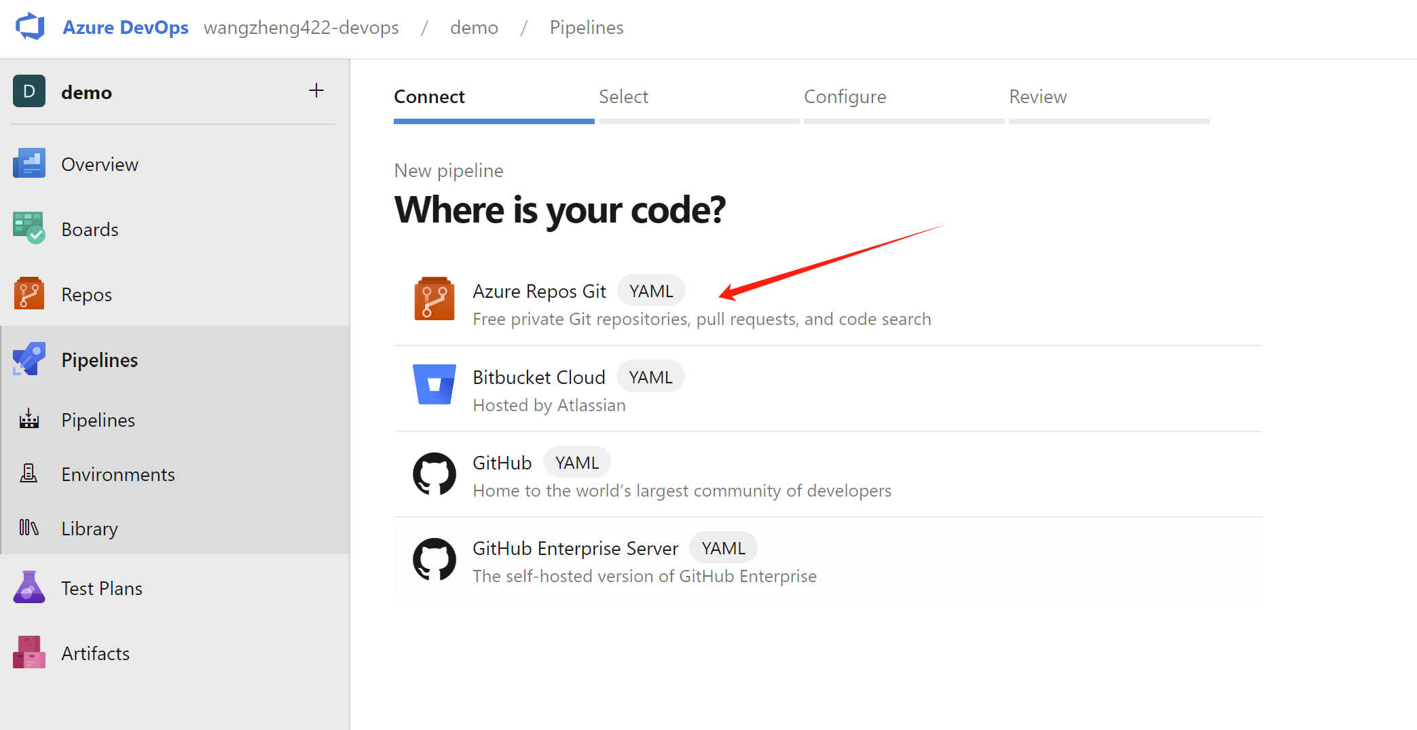Go to the Configure step tab

coord(845,97)
